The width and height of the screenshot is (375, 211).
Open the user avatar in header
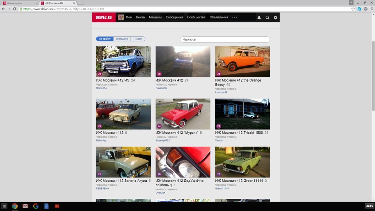[x=121, y=18]
